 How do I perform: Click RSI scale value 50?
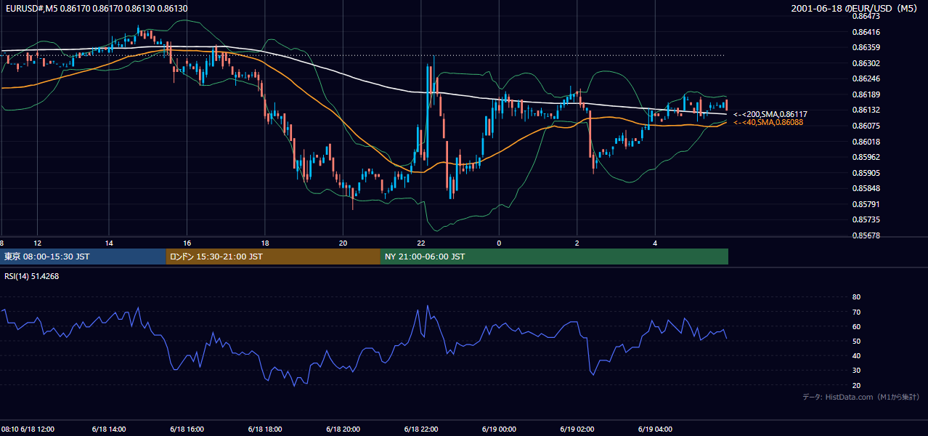click(856, 341)
